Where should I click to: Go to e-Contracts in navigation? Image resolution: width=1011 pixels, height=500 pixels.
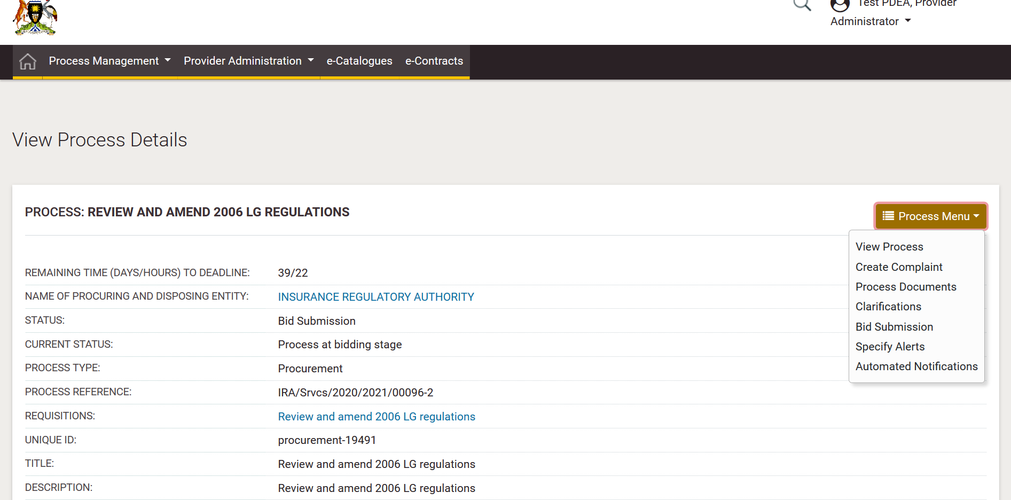pos(434,61)
